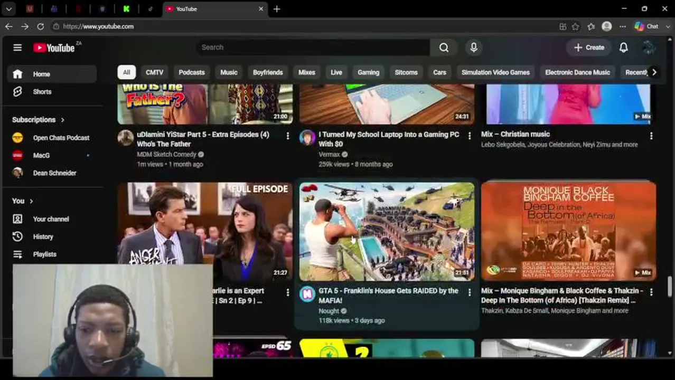Screen dimensions: 675x380
Task: Click into the Search field
Action: 313,47
